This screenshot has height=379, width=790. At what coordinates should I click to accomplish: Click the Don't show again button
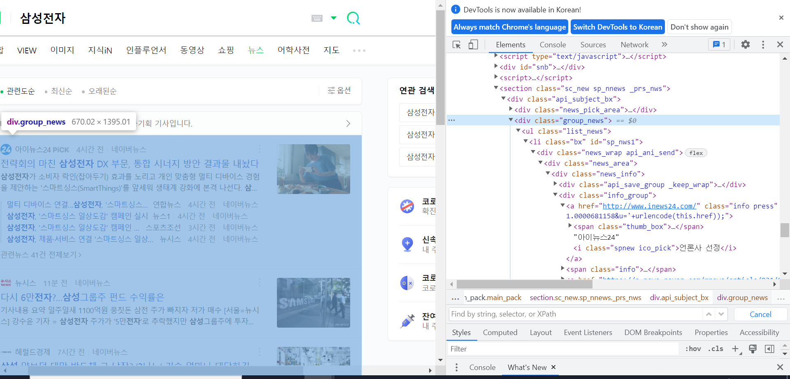[x=699, y=27]
